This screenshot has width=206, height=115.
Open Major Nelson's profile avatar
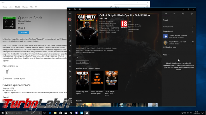165,43
